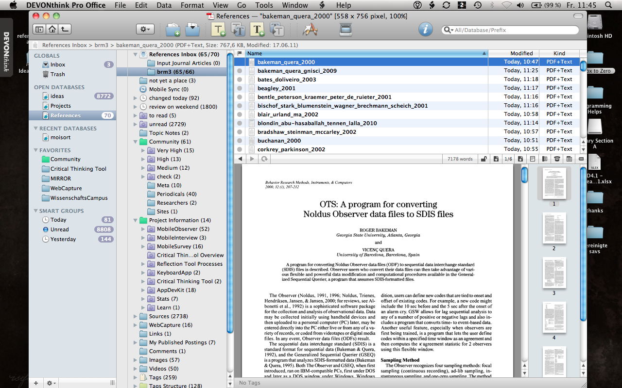This screenshot has height=388, width=622.
Task: Toggle unread dot for bates_doliveiro_2003
Action: pos(239,80)
